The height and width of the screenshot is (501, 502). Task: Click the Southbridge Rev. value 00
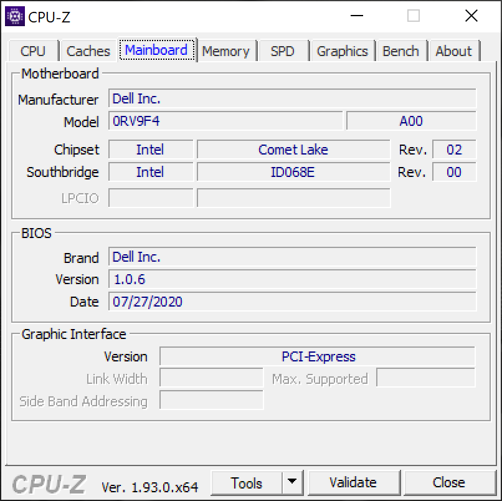(x=454, y=172)
